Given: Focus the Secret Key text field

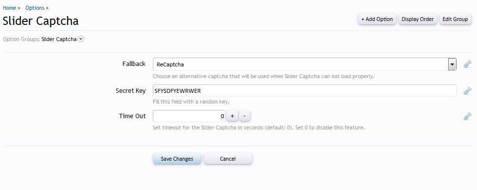Looking at the screenshot, I should pyautogui.click(x=305, y=91).
